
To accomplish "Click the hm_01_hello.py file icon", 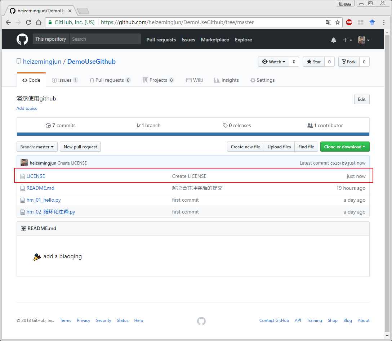I will click(22, 200).
